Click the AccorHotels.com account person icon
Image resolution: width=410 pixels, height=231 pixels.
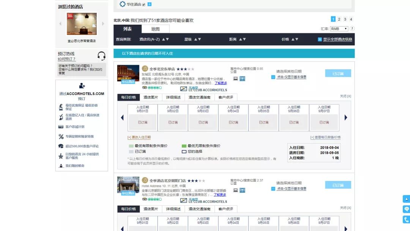(x=82, y=86)
